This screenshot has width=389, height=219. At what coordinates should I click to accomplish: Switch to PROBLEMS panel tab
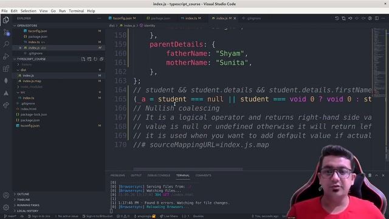pos(117,175)
